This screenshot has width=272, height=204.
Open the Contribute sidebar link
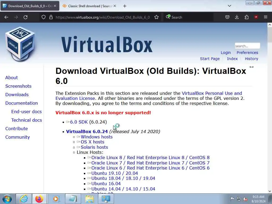[x=16, y=129]
